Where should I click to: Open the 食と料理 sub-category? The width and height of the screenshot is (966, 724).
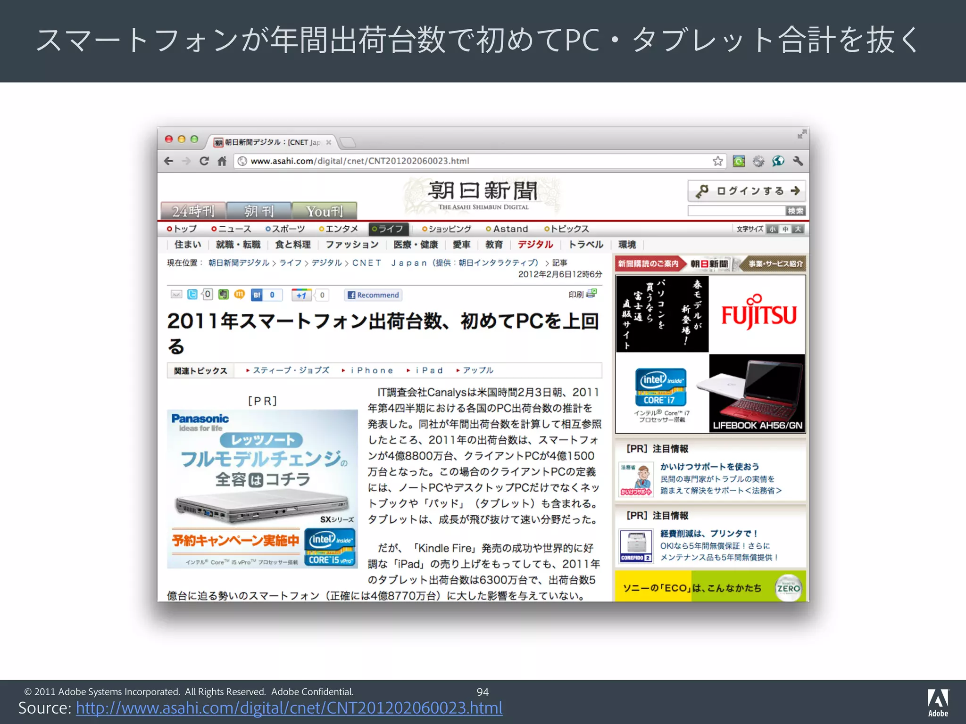(x=293, y=245)
